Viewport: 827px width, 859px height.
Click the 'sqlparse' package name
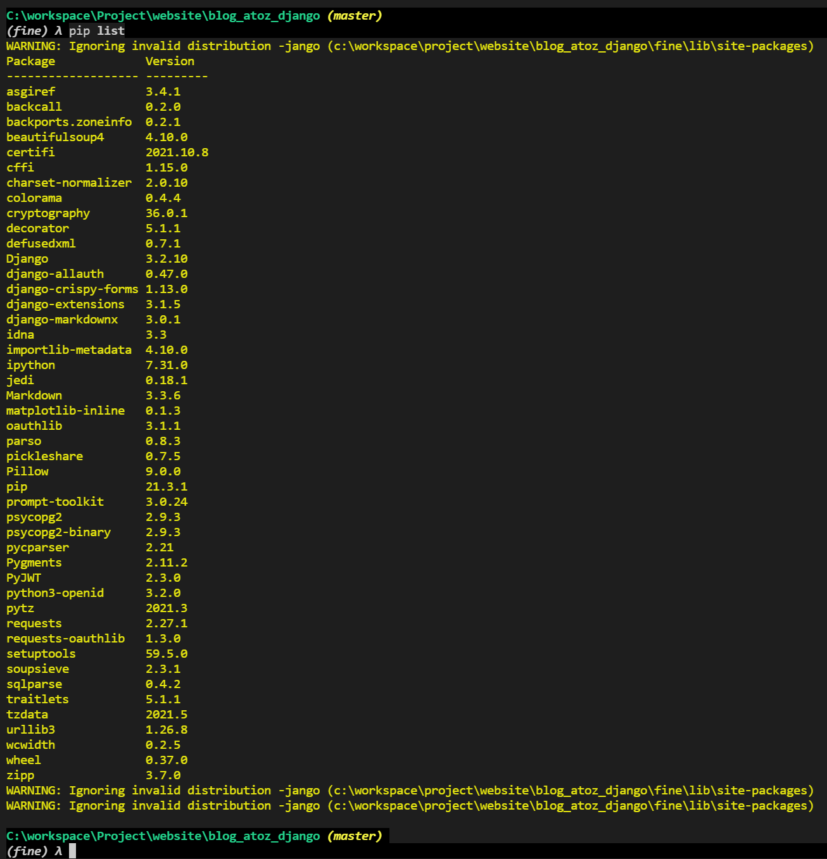tap(34, 684)
